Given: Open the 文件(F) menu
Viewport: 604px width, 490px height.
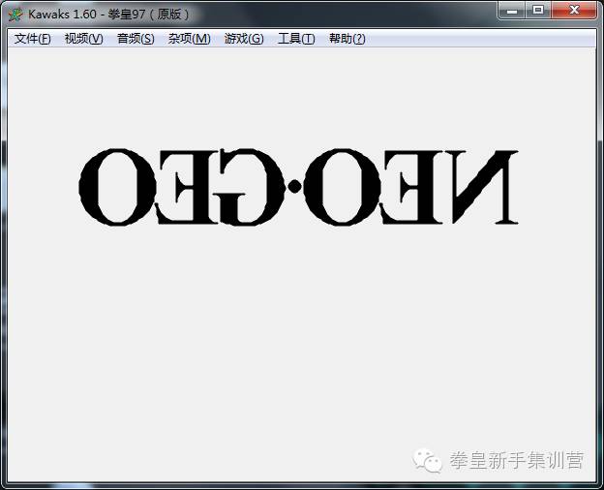Looking at the screenshot, I should 32,39.
